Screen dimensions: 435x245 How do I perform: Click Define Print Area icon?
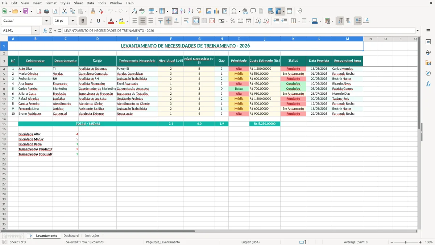pyautogui.click(x=271, y=11)
